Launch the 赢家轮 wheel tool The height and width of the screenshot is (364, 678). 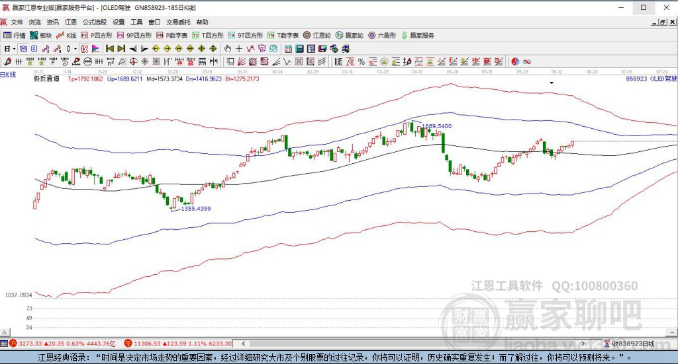coord(350,36)
